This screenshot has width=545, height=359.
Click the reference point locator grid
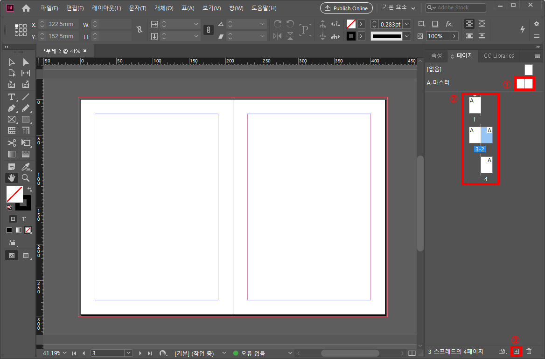[21, 30]
